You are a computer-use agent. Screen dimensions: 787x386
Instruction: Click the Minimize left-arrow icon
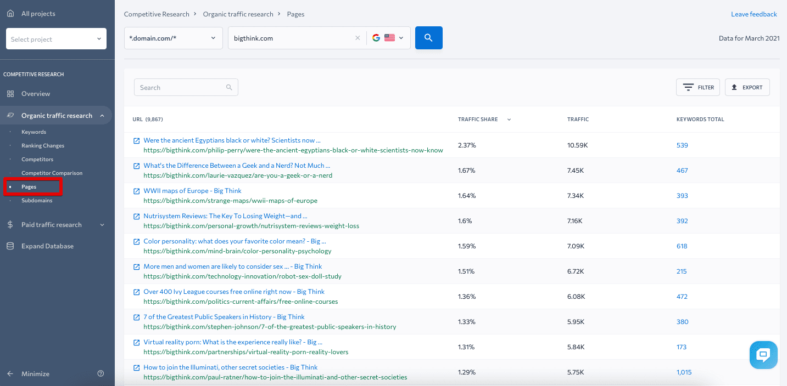[10, 374]
